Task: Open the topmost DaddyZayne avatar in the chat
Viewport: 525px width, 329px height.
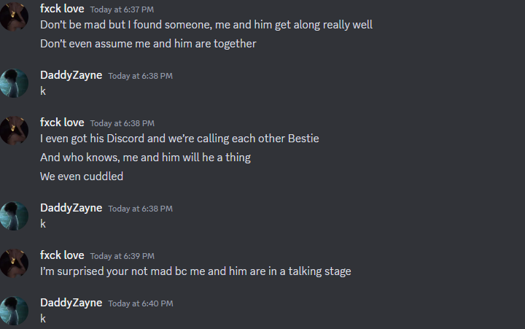Action: point(14,82)
